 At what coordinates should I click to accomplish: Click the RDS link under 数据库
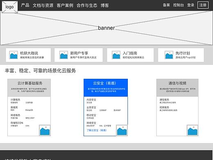pyautogui.click(x=12, y=110)
